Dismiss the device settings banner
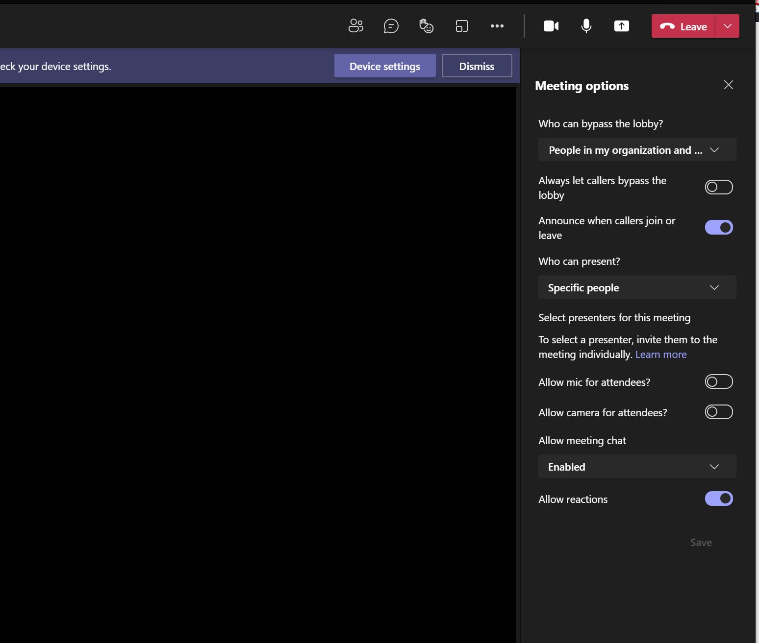 [477, 66]
